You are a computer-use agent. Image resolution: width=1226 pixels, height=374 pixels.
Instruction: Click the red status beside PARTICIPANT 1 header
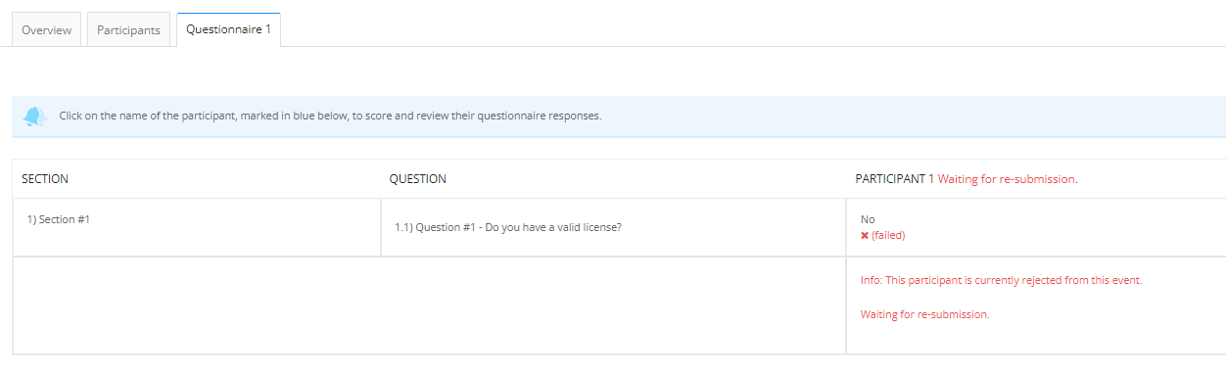click(1008, 179)
